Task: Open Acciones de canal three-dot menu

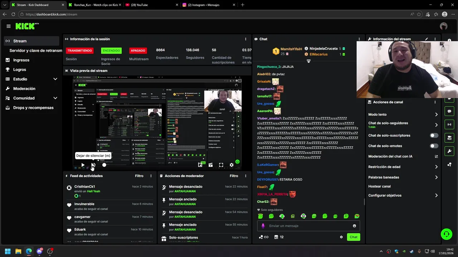Action: coord(435,102)
